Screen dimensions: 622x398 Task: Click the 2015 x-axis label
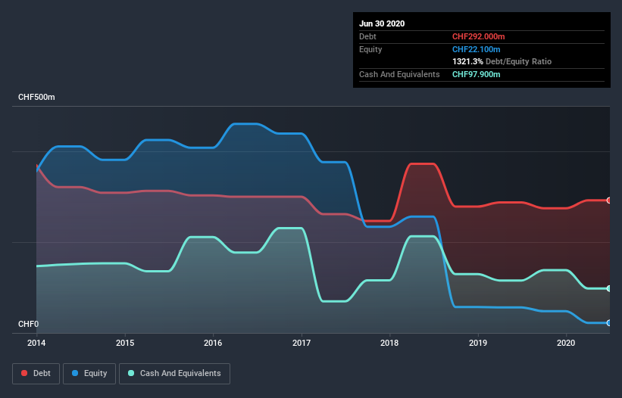[125, 343]
